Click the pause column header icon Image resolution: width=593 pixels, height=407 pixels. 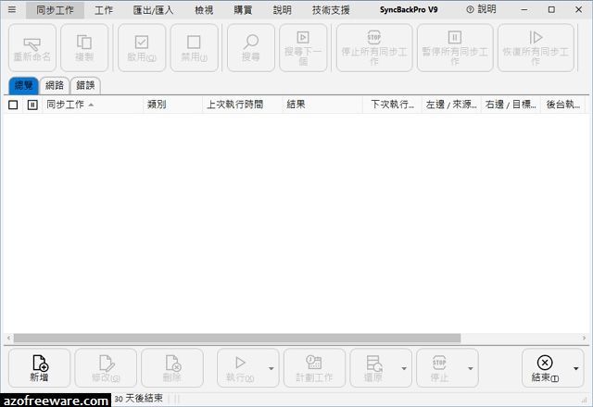[32, 105]
